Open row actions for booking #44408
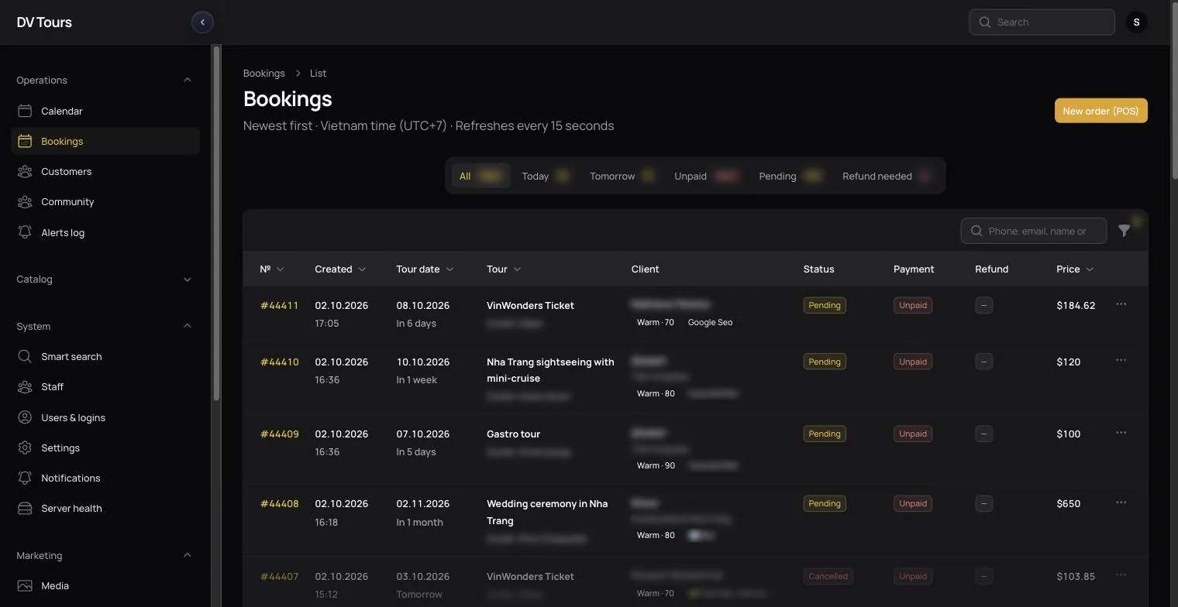 1121,502
